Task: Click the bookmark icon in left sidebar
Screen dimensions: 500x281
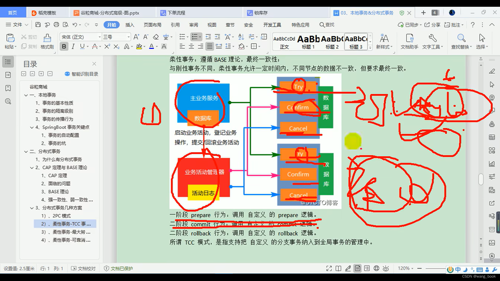Action: click(8, 88)
